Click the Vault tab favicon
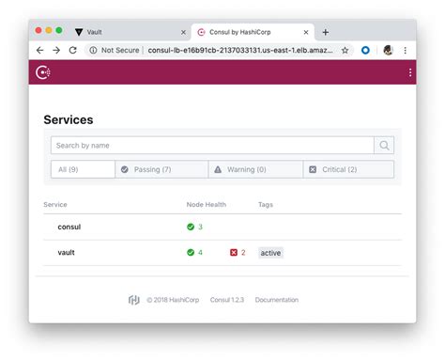Screen dimensions: 445x361 (x=79, y=32)
